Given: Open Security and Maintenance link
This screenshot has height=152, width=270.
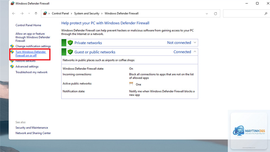Looking at the screenshot, I should [x=32, y=128].
